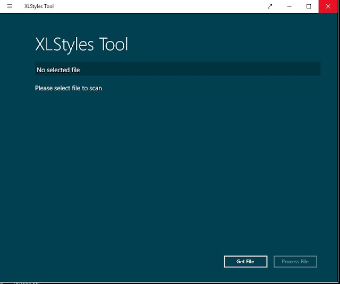The height and width of the screenshot is (284, 340).
Task: Click the Get File button
Action: point(245,262)
